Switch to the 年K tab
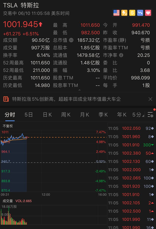156x229 pixels. click(122, 115)
